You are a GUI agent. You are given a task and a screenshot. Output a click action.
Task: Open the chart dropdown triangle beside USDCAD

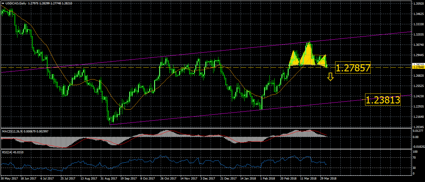[2, 3]
